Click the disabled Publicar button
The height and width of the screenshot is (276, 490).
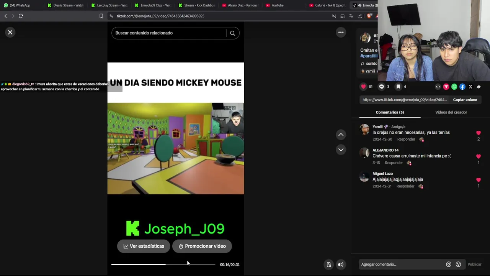point(474,264)
